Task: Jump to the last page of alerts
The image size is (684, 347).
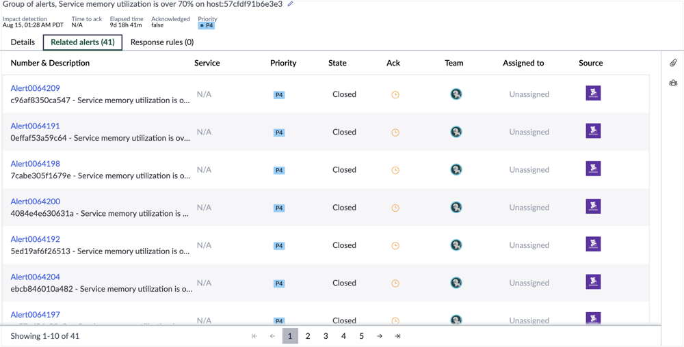Action: (397, 336)
